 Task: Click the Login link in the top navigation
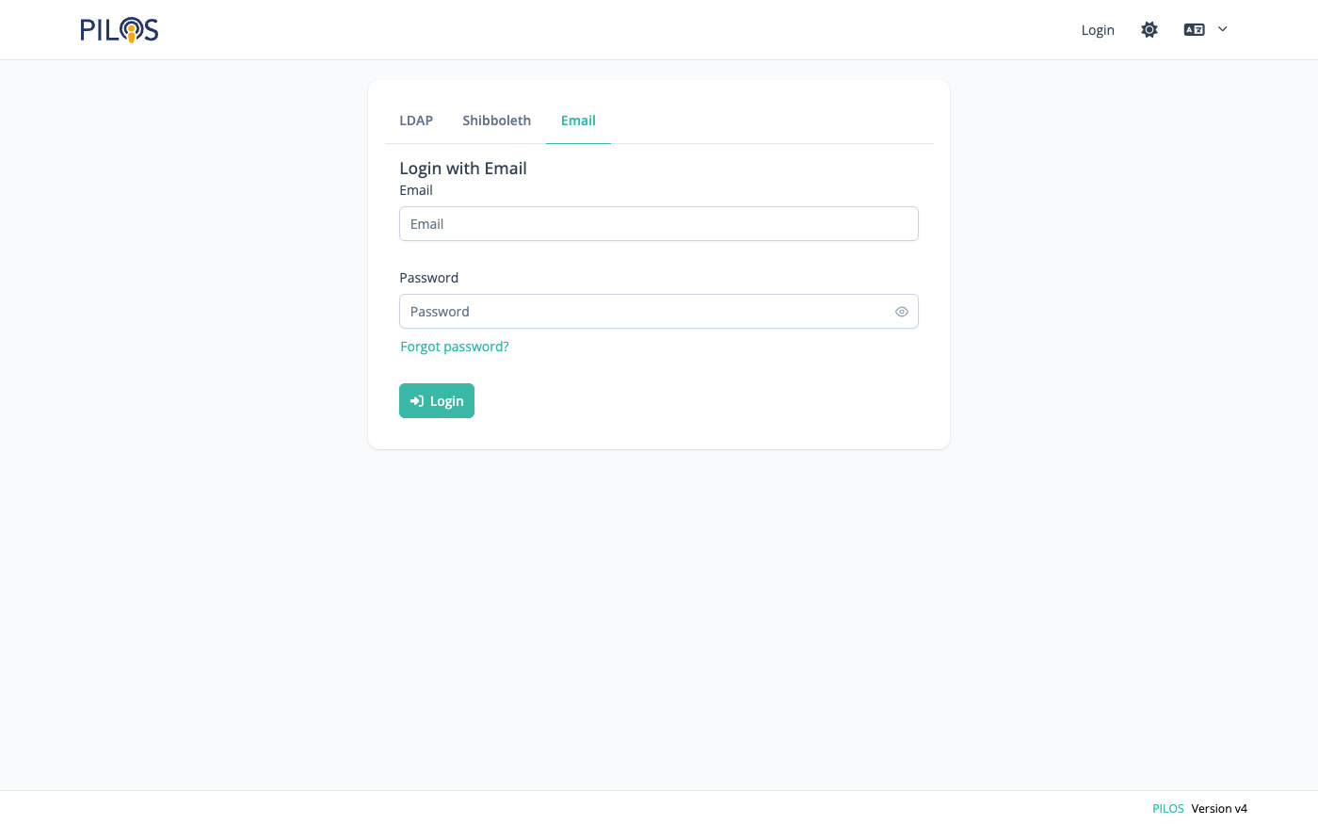pos(1098,30)
